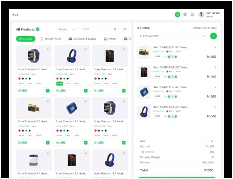Increase quantity of the headphones bill item
The image size is (233, 179).
(176, 116)
